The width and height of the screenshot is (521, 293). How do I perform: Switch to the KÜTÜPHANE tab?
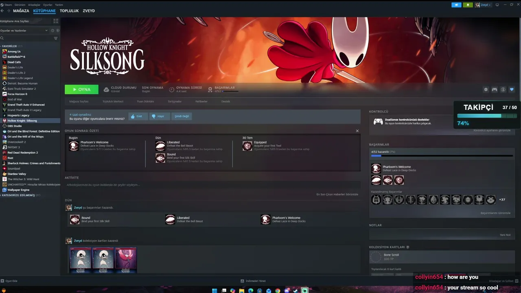(44, 11)
